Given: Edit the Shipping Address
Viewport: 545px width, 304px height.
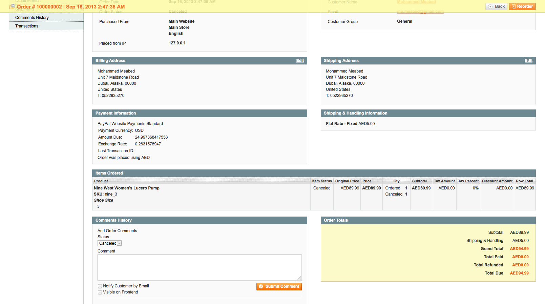Looking at the screenshot, I should [528, 61].
